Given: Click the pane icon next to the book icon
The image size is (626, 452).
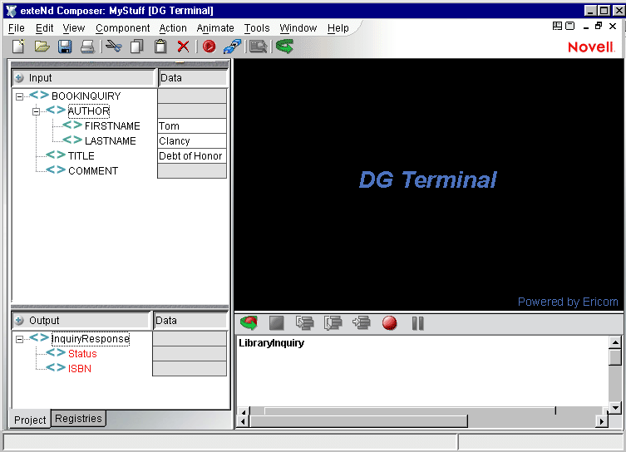Looking at the screenshot, I should point(570,26).
